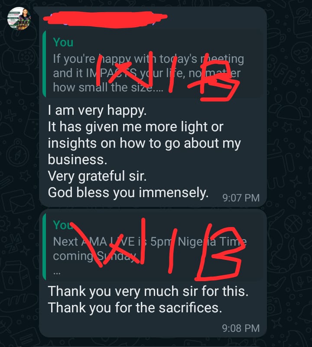Tap 'Thank you for the sacrifices.' text

(x=135, y=308)
